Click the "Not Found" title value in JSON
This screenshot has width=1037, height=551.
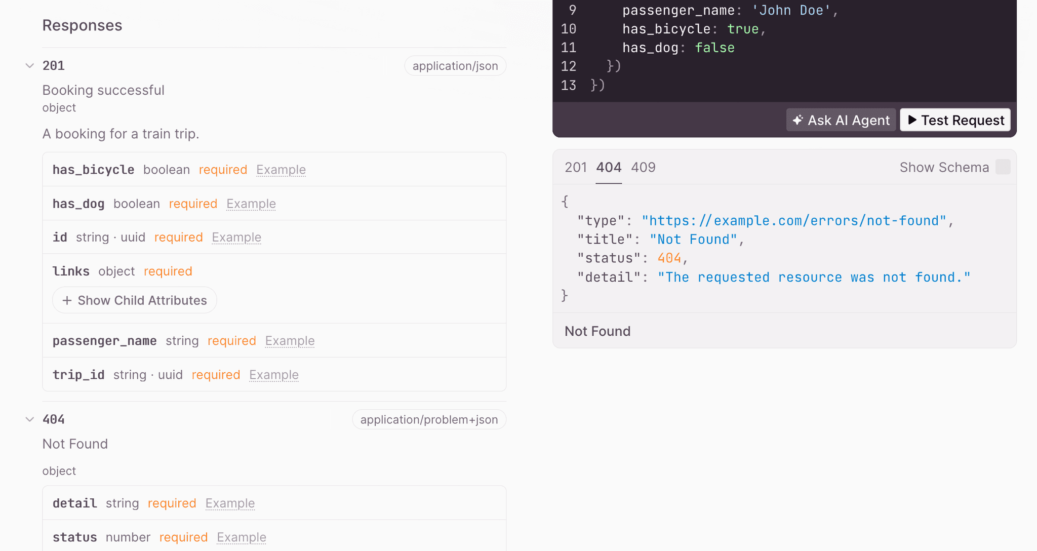point(693,240)
